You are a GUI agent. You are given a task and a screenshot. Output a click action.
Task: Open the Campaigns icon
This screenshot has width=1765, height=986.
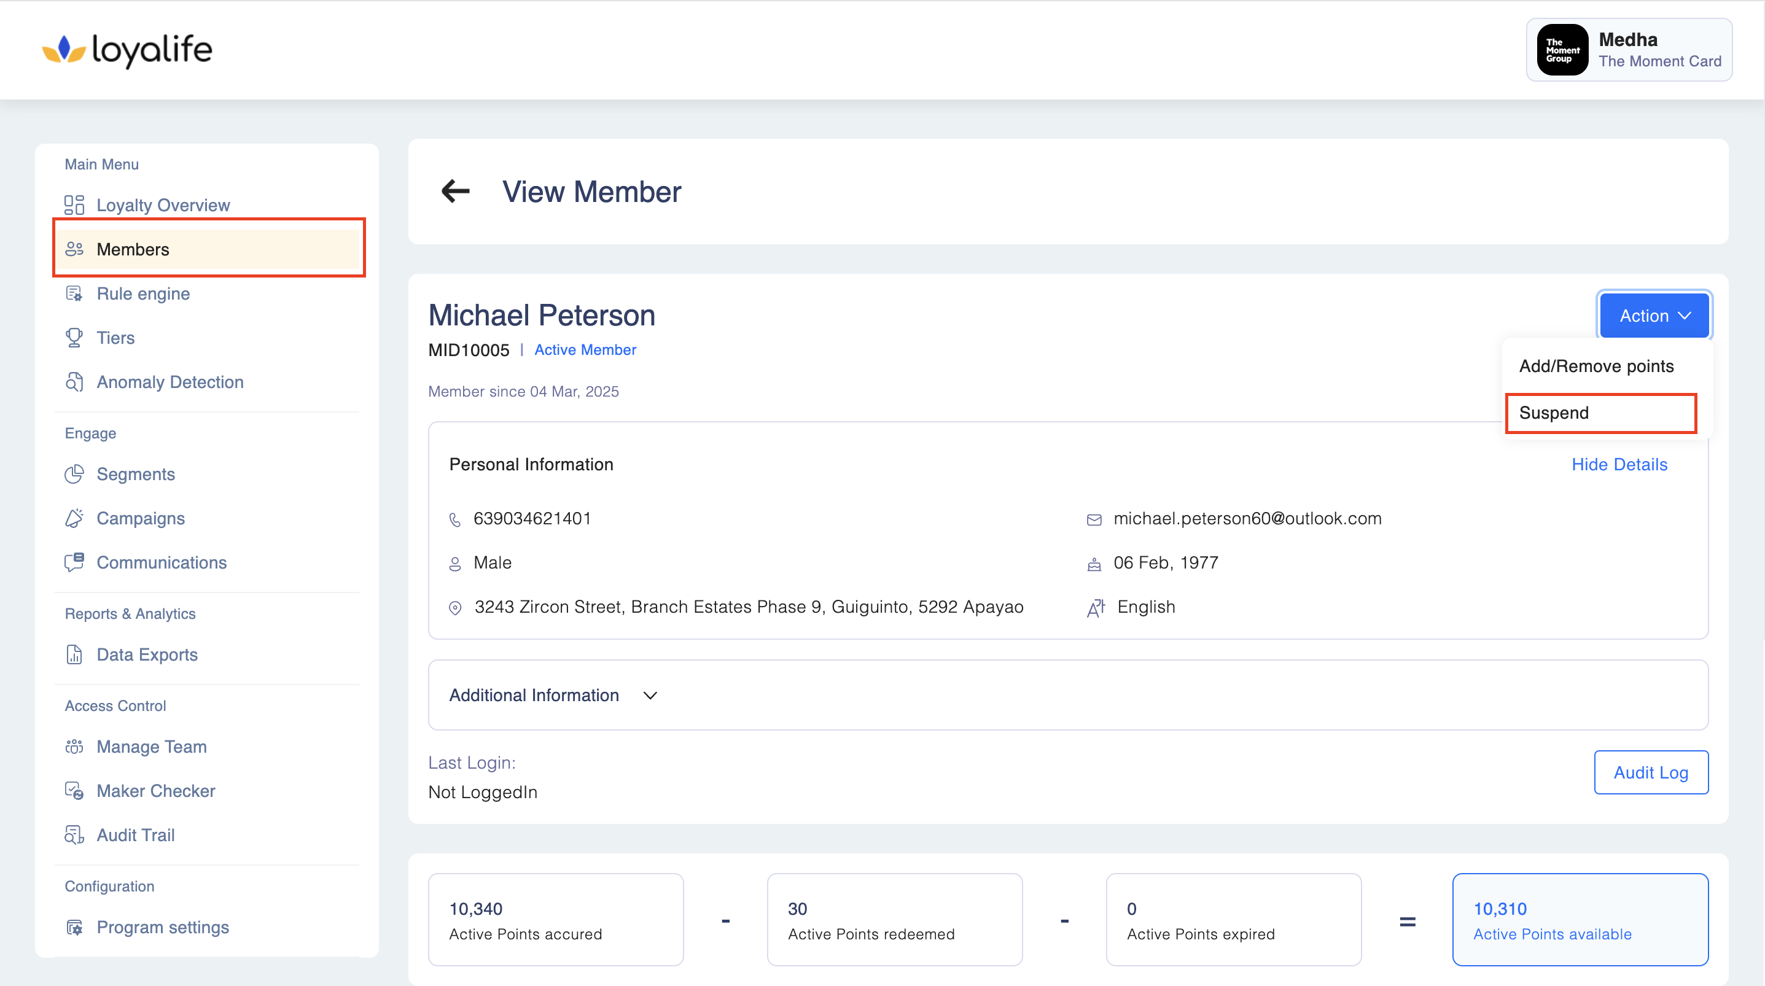click(x=74, y=519)
